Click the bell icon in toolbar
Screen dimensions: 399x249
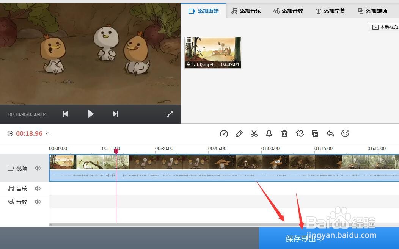click(x=269, y=133)
